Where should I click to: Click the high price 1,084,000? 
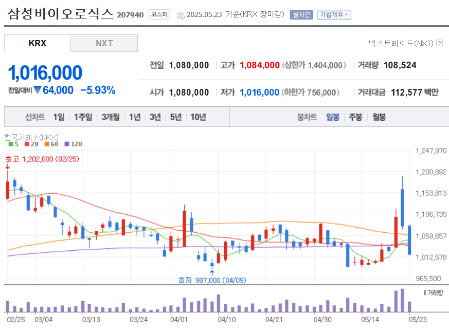(x=259, y=65)
